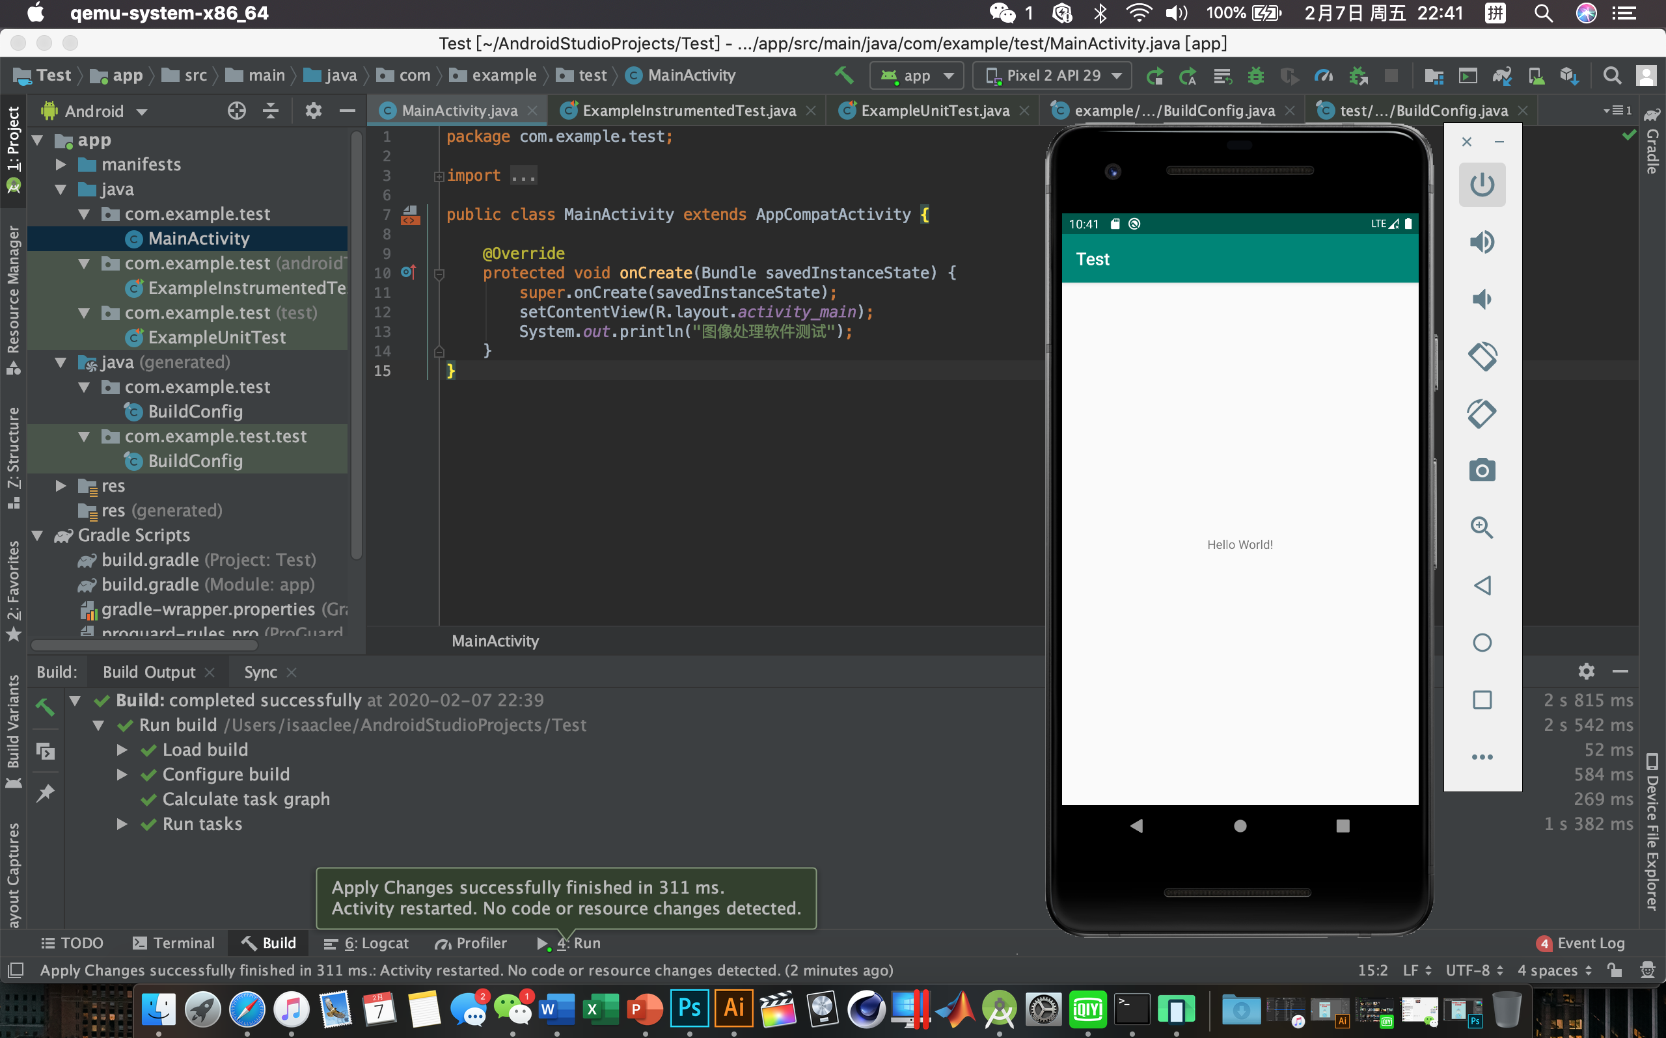Open the Pixel 2 API 29 device dropdown
The image size is (1666, 1038).
1052,75
